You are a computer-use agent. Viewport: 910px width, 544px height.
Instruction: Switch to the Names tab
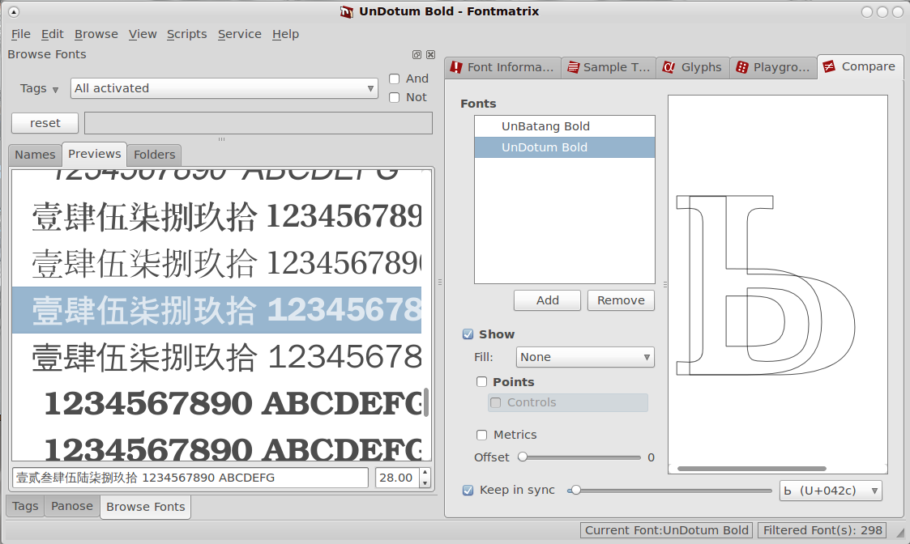coord(35,155)
